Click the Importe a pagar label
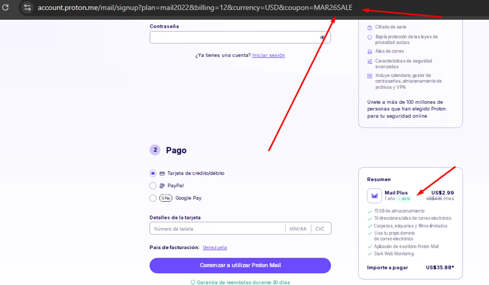 (x=388, y=267)
